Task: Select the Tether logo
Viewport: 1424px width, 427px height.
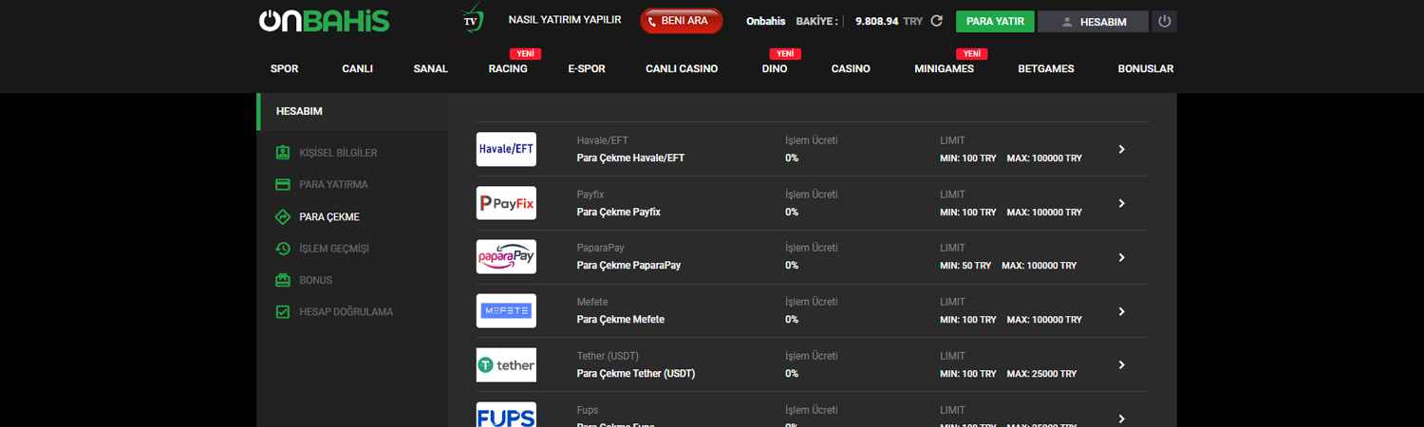Action: [x=506, y=364]
